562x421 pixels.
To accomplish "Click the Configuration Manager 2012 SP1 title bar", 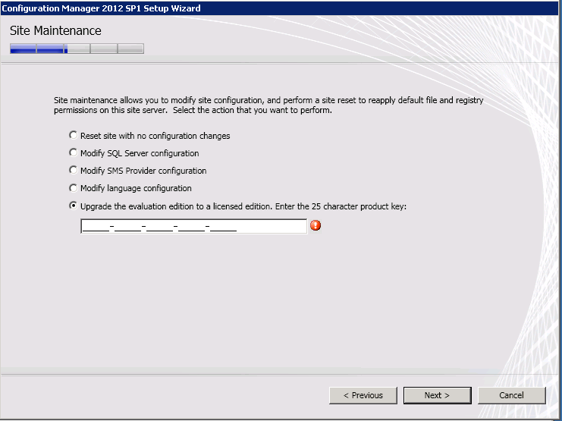I will click(x=280, y=8).
